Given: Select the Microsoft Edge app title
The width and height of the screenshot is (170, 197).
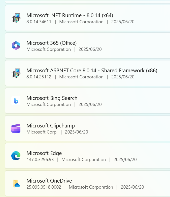Looking at the screenshot, I should click(44, 153).
